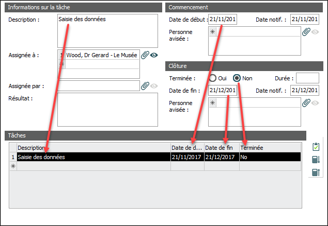This screenshot has width=328, height=226.
Task: Click the Description text box
Action: click(107, 30)
